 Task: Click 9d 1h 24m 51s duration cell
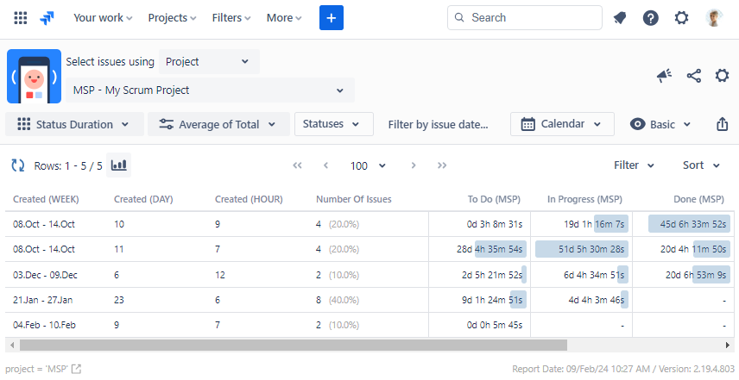[x=480, y=300]
